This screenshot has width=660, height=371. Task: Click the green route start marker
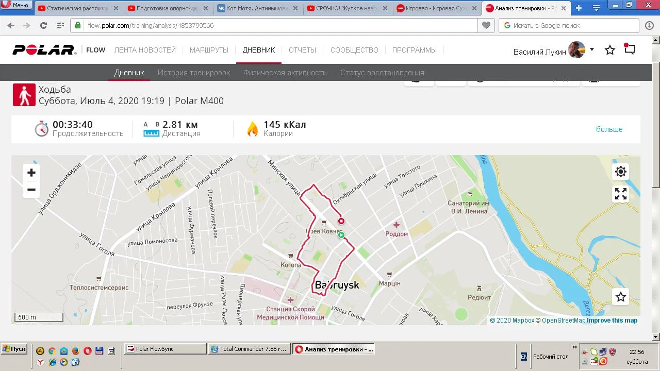[341, 235]
